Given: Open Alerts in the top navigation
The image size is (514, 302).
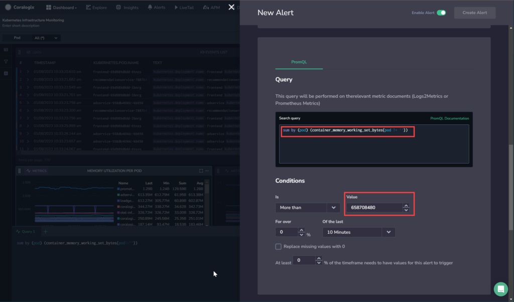Looking at the screenshot, I should tap(157, 7).
